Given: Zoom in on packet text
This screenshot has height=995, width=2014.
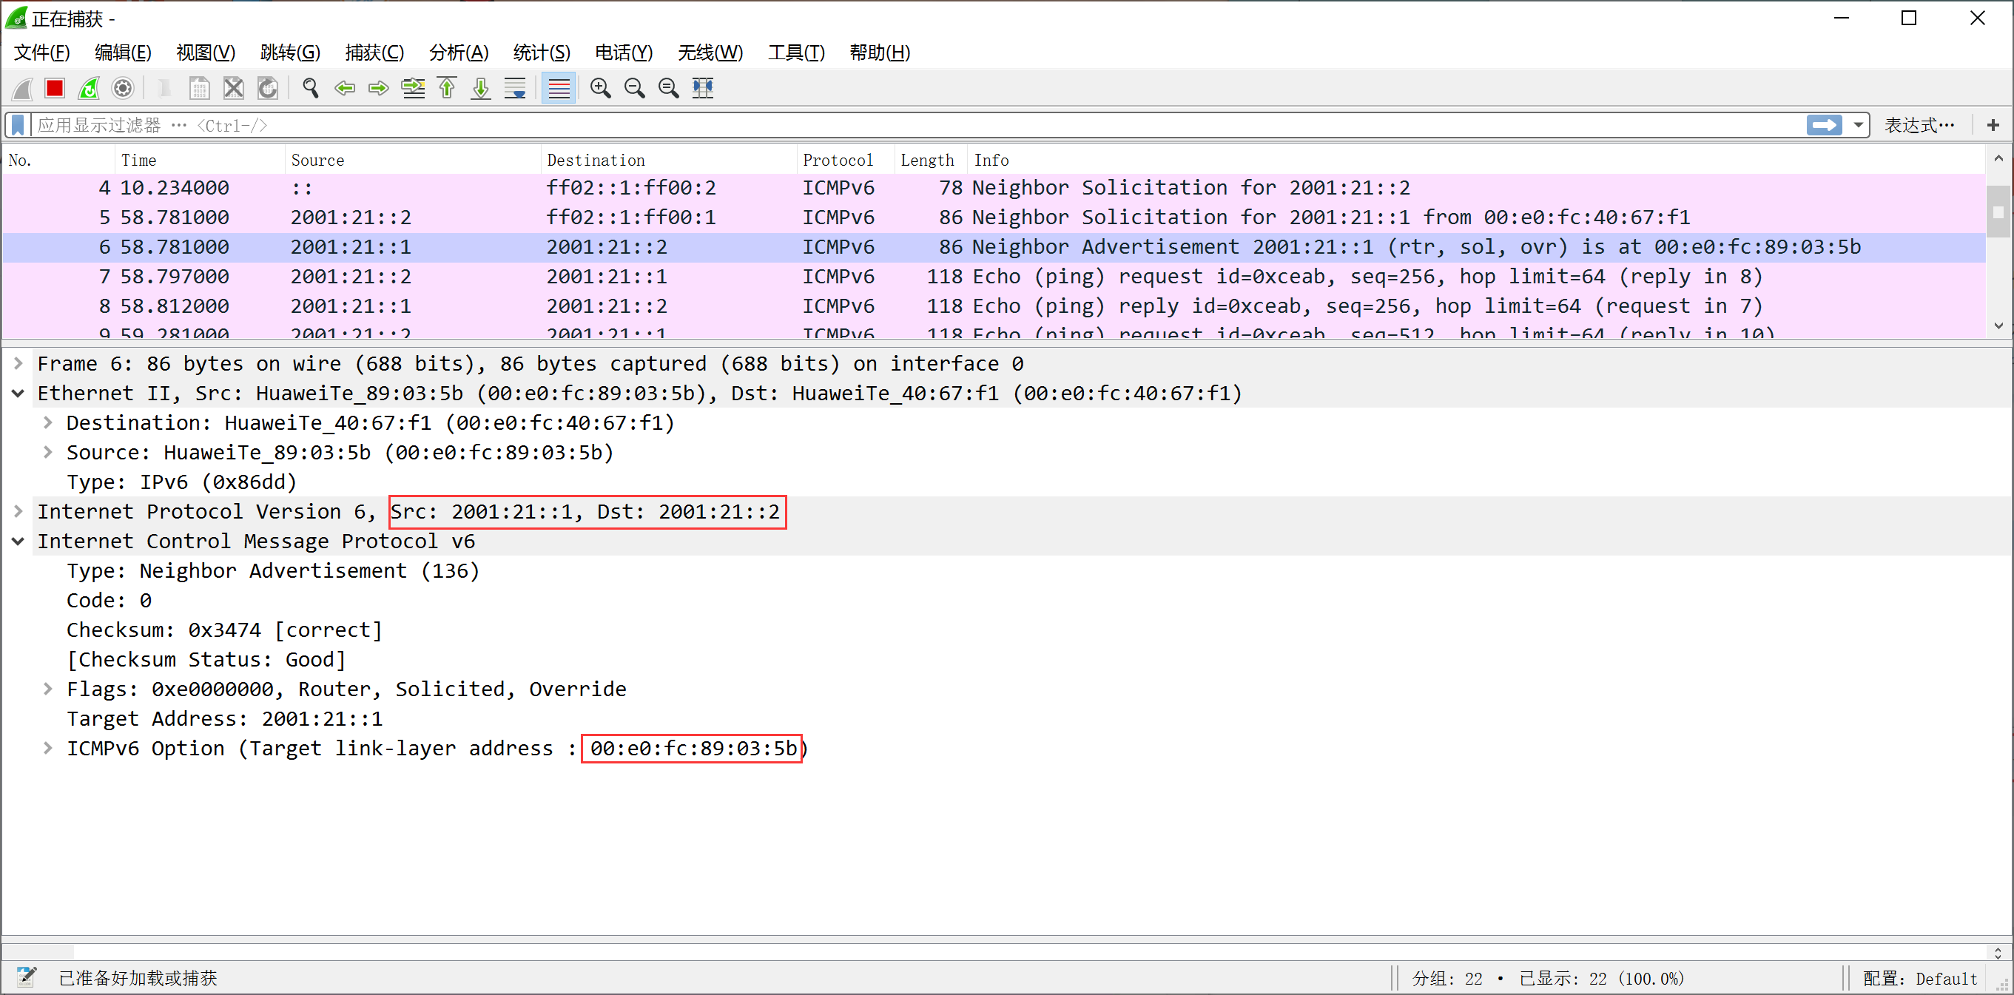Looking at the screenshot, I should click(601, 88).
